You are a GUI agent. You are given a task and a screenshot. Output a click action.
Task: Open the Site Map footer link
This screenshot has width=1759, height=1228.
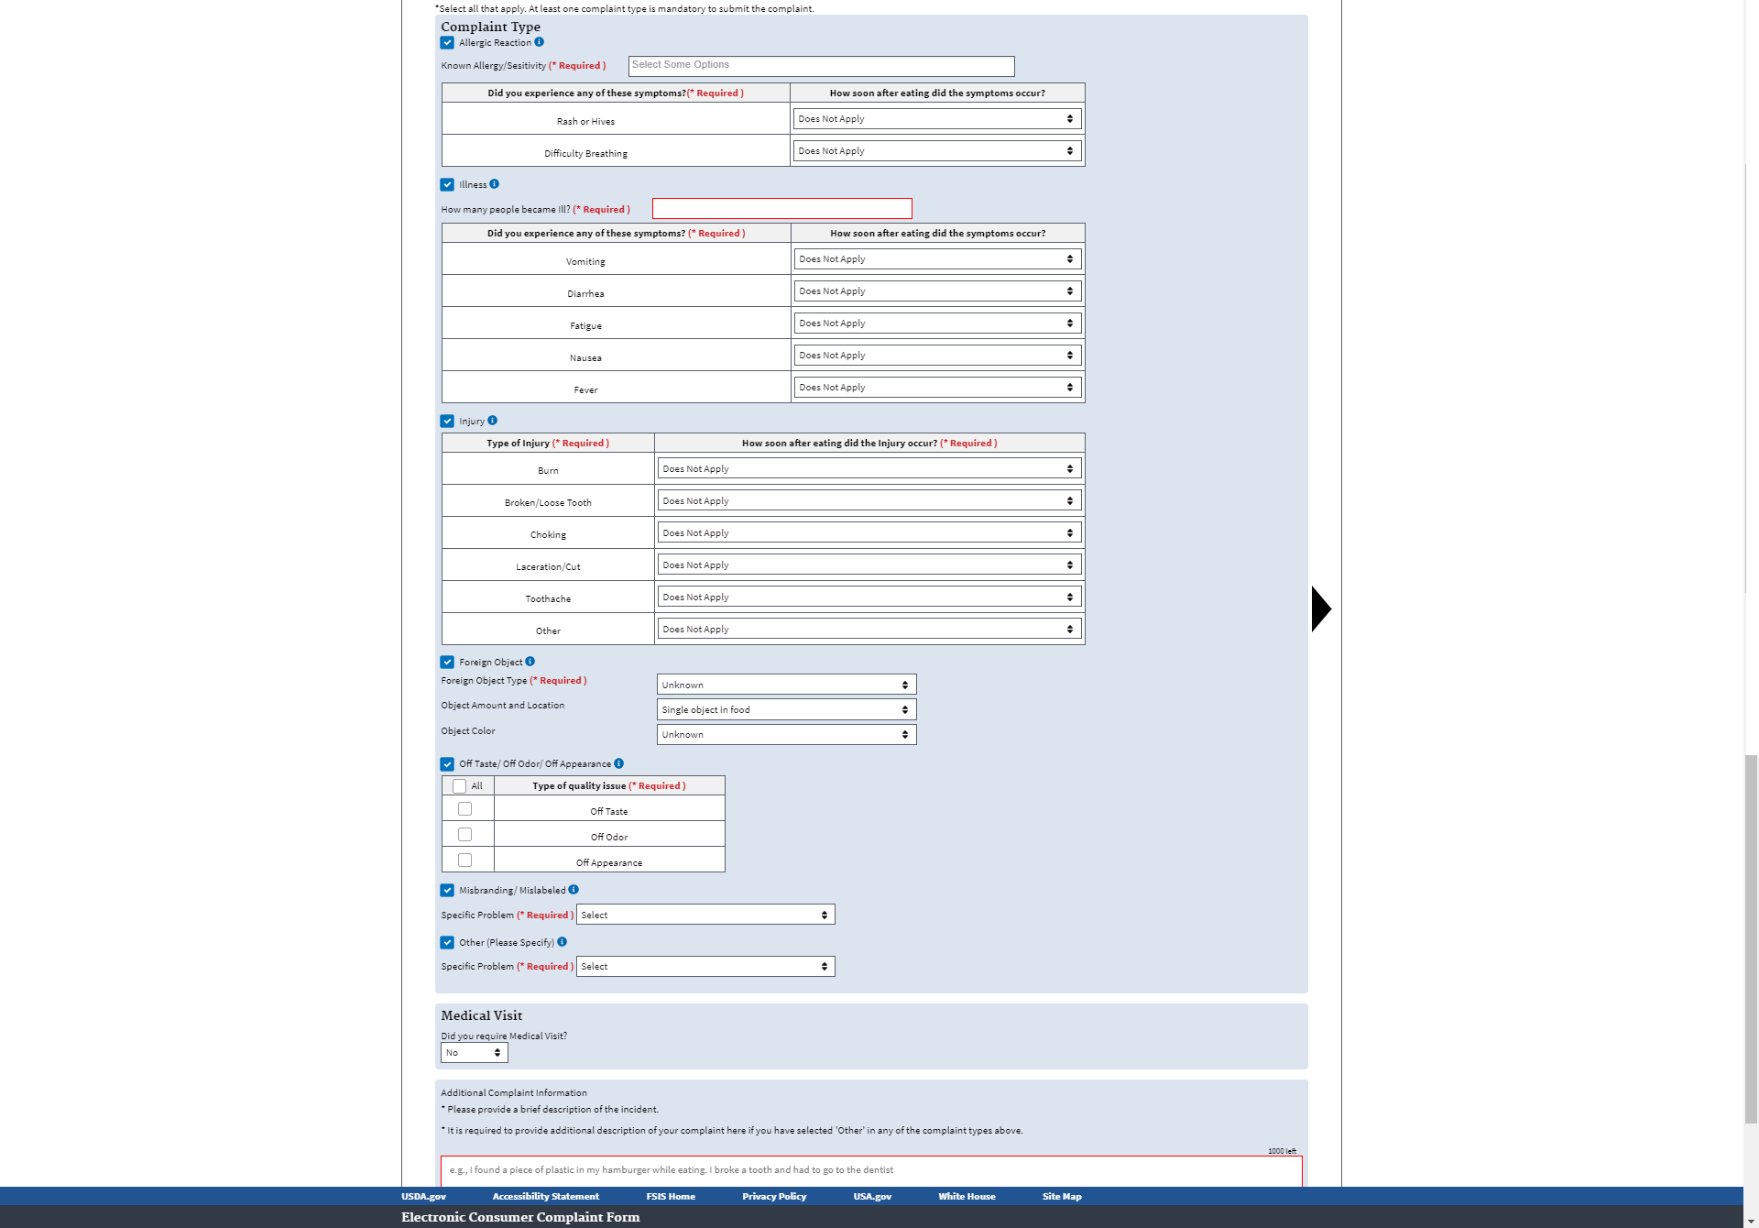tap(1061, 1197)
